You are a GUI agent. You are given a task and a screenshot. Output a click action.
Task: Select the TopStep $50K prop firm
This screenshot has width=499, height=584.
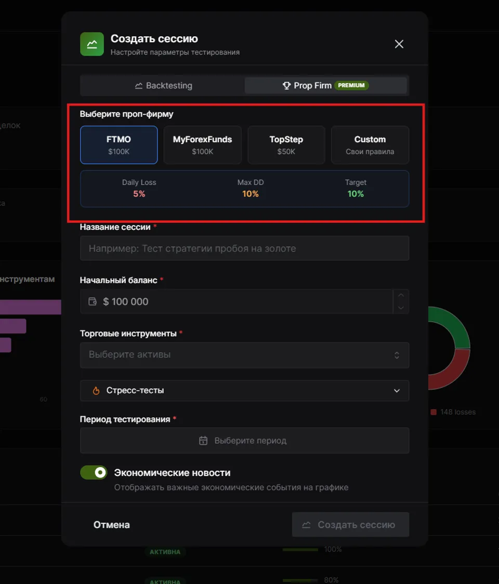pyautogui.click(x=286, y=145)
